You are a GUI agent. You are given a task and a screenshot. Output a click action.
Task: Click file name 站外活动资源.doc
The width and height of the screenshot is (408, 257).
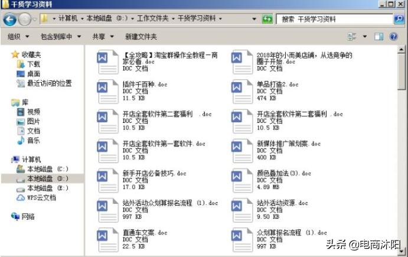click(x=282, y=203)
